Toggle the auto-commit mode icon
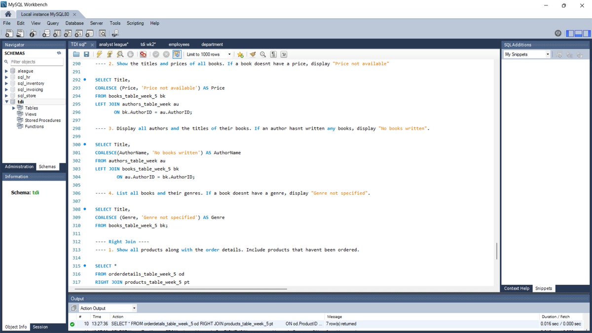Viewport: 592px width, 333px height. (x=177, y=54)
